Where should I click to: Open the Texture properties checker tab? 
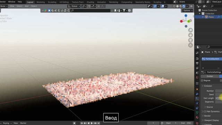(x=197, y=123)
